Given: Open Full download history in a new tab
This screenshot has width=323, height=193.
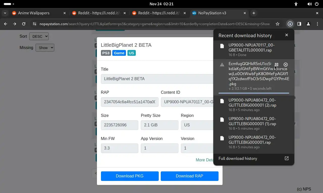Looking at the screenshot, I should 287,158.
